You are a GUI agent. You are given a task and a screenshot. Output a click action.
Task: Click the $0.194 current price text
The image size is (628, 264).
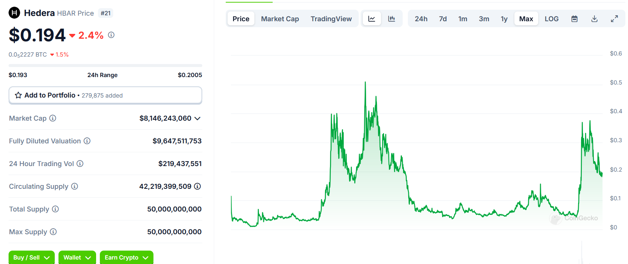(37, 35)
